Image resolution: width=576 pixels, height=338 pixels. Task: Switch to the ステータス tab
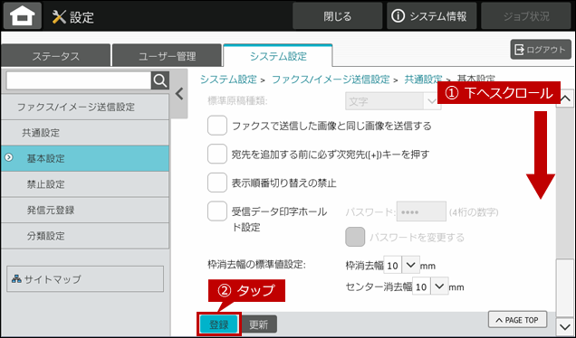(55, 56)
